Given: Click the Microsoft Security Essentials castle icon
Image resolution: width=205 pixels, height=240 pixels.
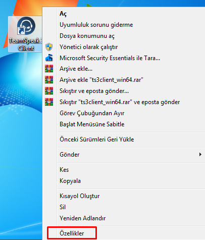Looking at the screenshot, I should [49, 58].
